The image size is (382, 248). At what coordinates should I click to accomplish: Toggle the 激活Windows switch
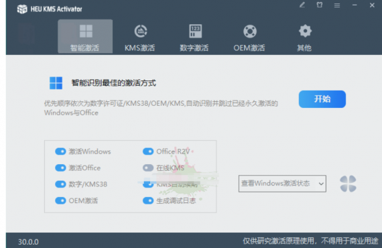click(60, 151)
